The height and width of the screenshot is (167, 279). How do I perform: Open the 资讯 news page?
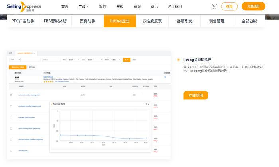tap(154, 6)
